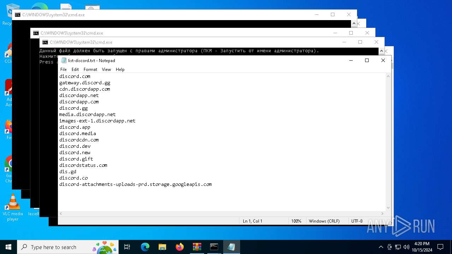Minimize the list-discord.txt Notepad window

tap(351, 60)
